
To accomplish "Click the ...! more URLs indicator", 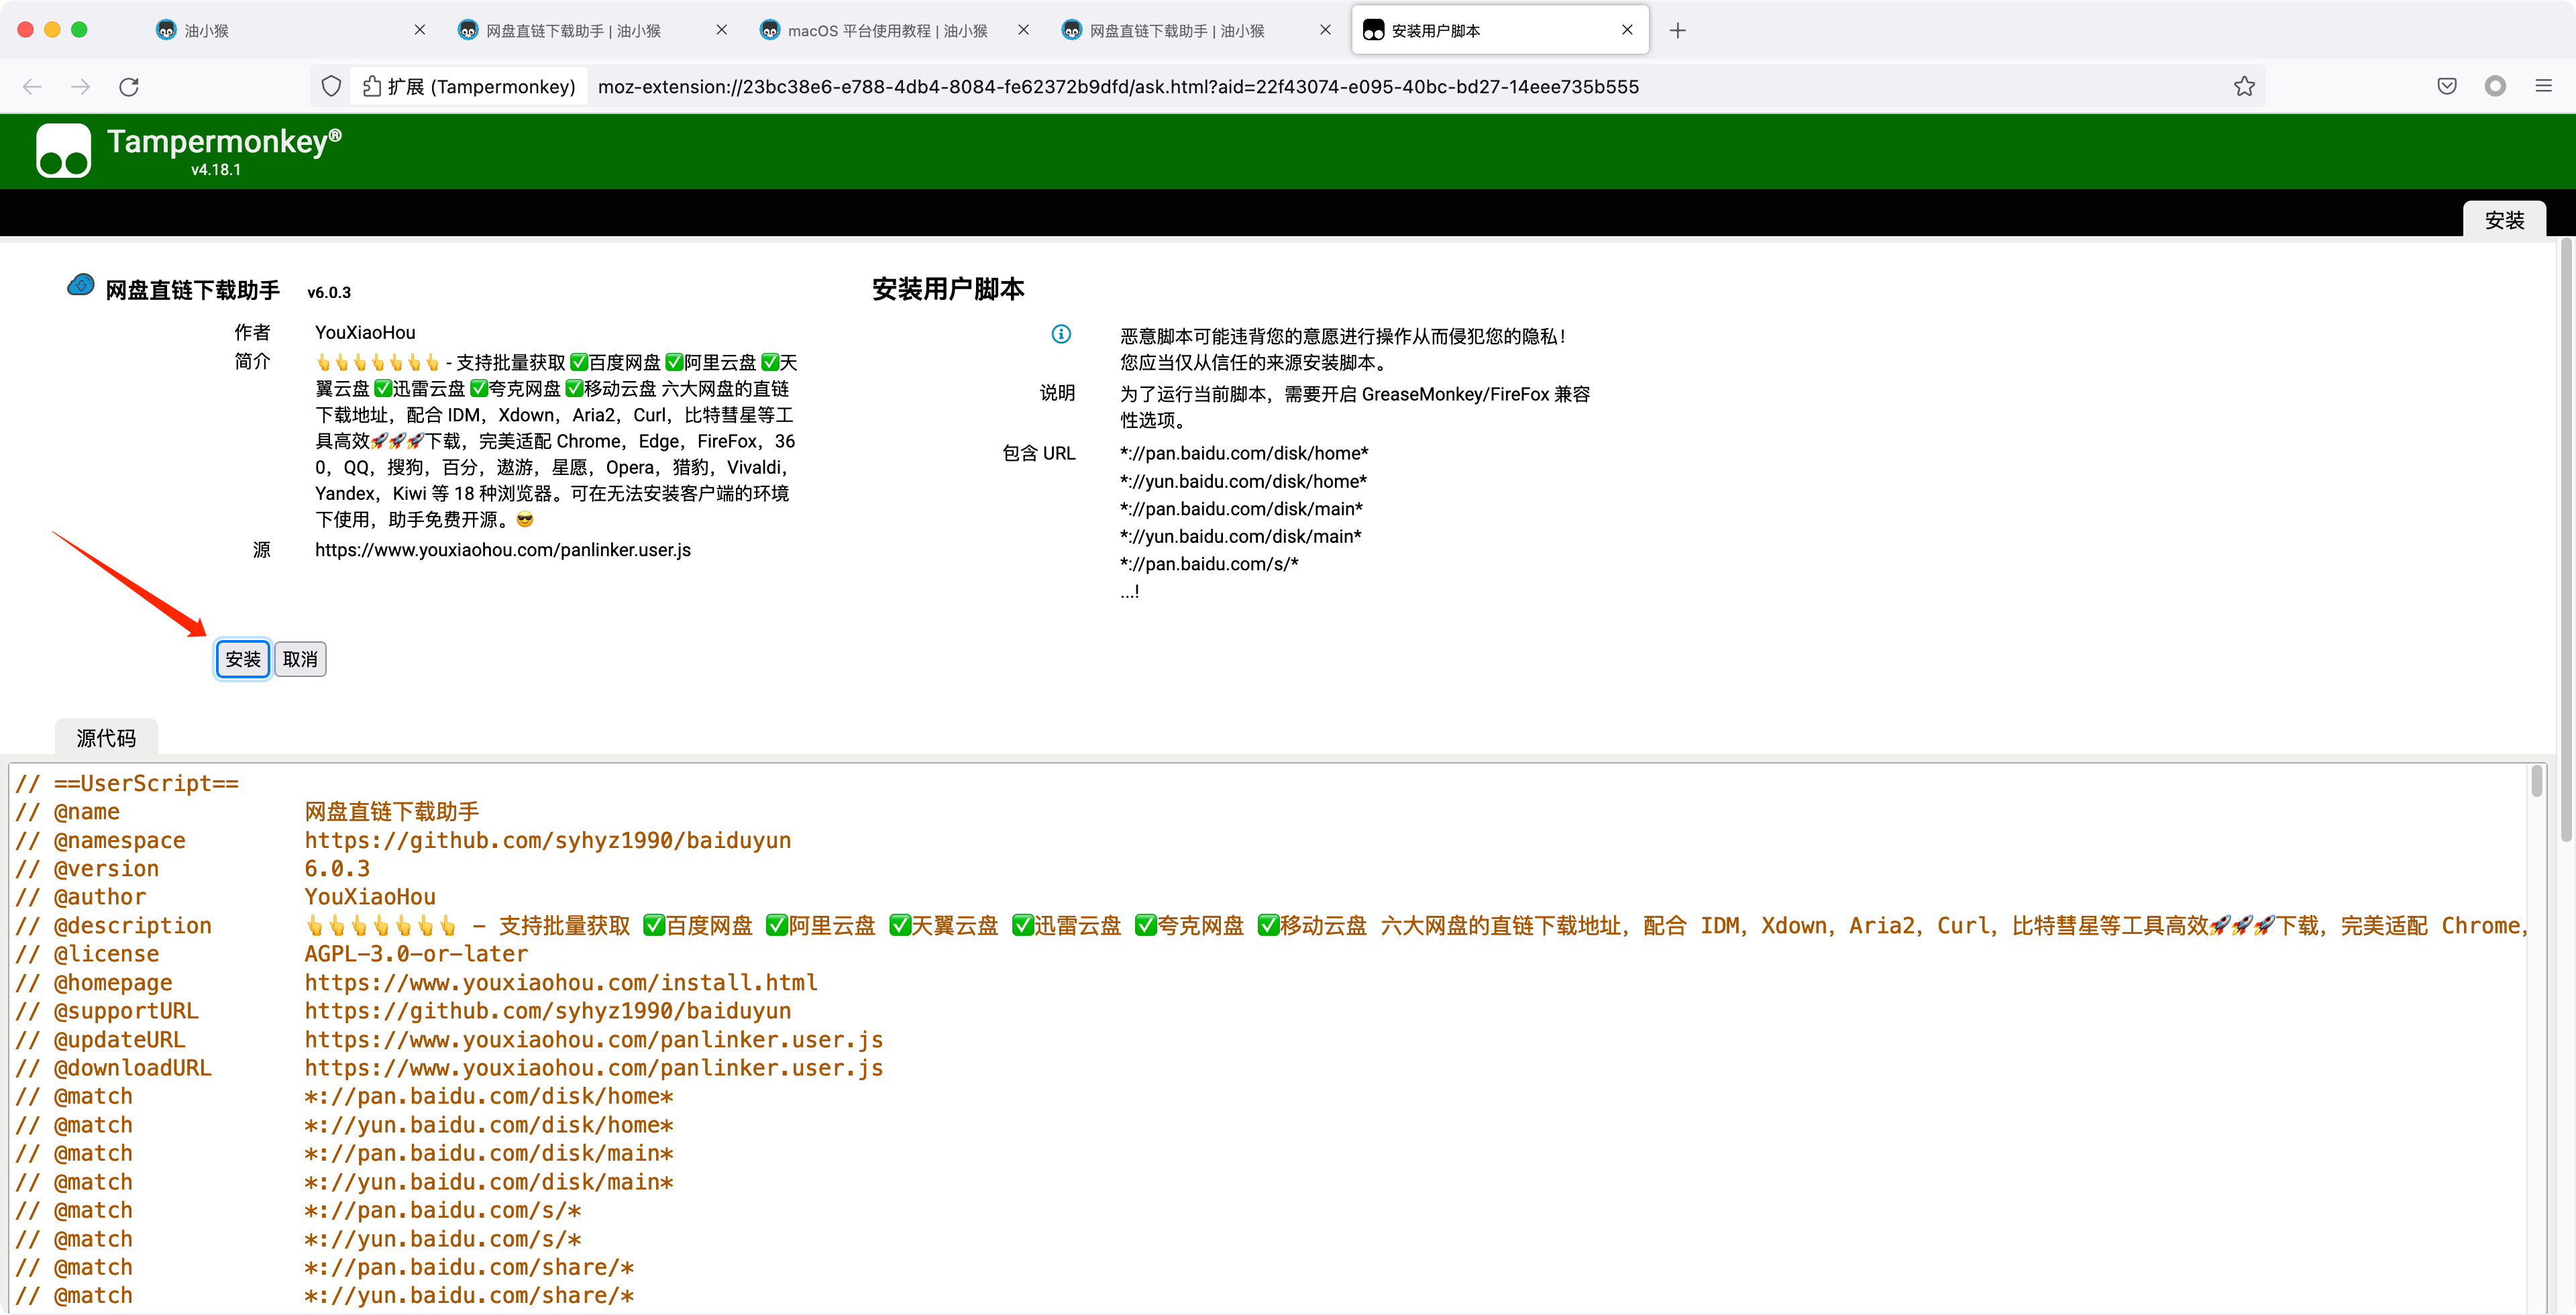I will pyautogui.click(x=1129, y=592).
